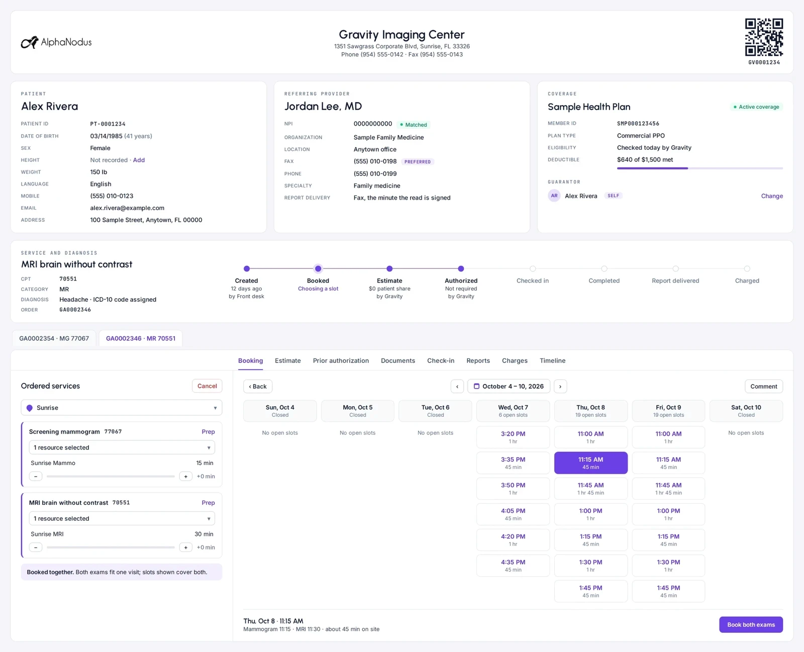Open Prep for MRI brain without contrast

[x=208, y=503]
